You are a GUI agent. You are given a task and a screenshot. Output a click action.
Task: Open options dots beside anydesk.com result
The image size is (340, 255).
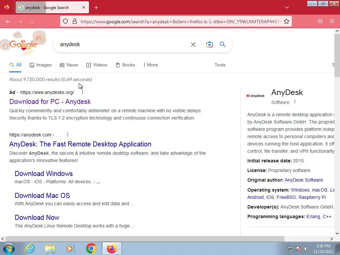tap(68, 135)
